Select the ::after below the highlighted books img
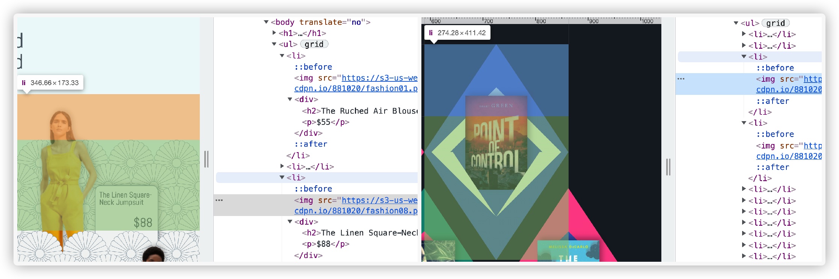839x279 pixels. [773, 101]
